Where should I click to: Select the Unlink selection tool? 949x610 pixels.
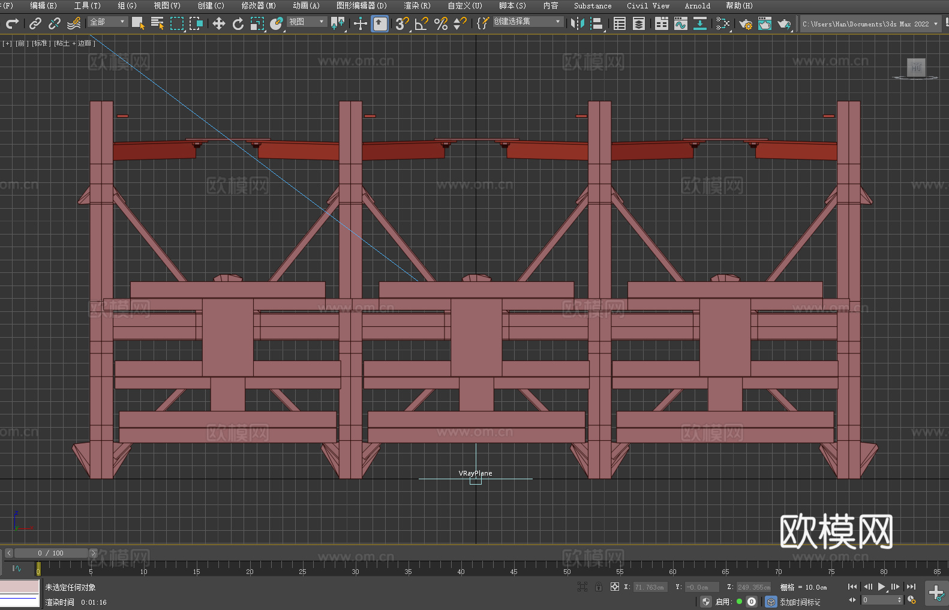(55, 23)
